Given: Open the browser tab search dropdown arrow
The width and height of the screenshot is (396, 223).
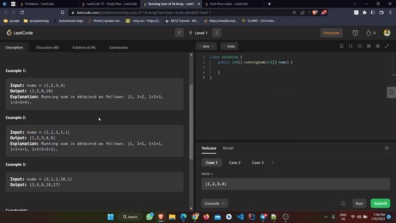Looking at the screenshot, I should (x=355, y=4).
